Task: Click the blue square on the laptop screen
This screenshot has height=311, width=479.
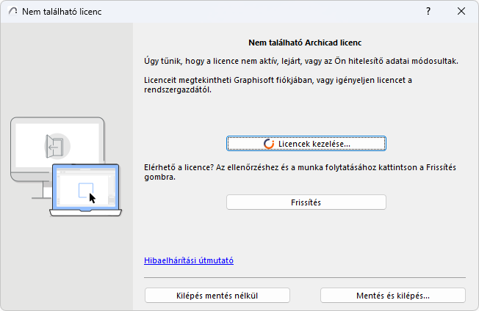Action: click(x=84, y=191)
